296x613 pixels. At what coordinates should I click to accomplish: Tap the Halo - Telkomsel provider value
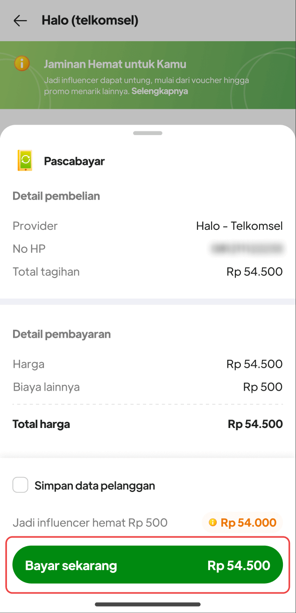click(x=239, y=226)
